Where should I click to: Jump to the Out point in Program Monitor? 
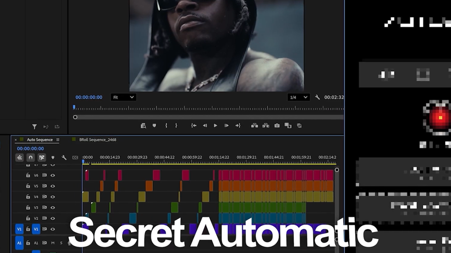238,125
